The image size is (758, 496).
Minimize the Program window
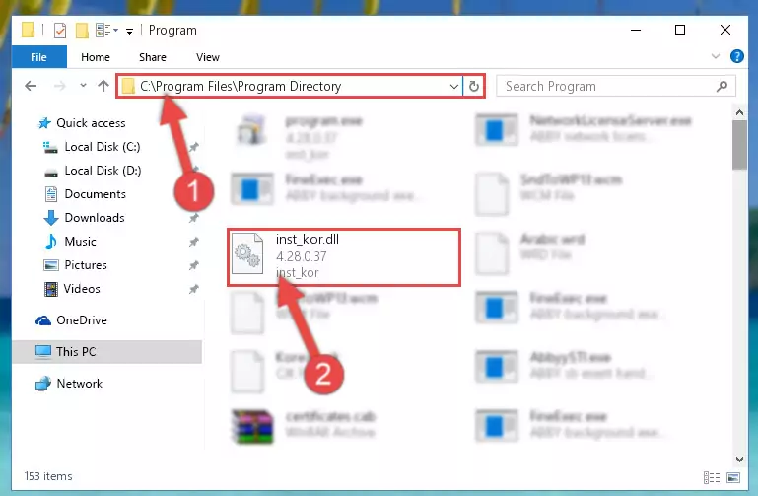pos(636,30)
